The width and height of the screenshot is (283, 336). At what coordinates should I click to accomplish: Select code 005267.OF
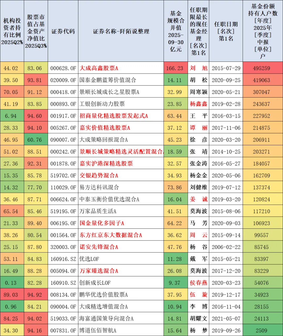(63, 128)
